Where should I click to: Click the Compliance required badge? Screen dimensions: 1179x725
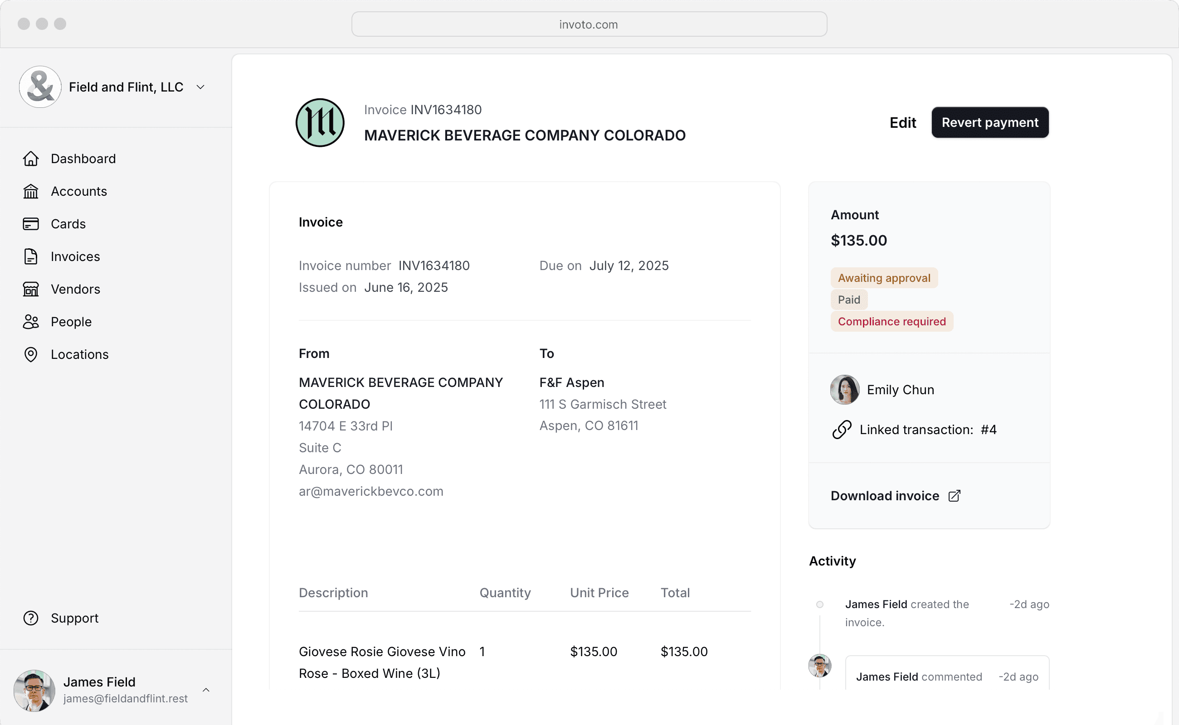(x=892, y=321)
